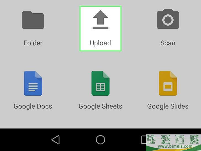Tap the Folder icon to create folder
The width and height of the screenshot is (201, 151).
point(33,20)
